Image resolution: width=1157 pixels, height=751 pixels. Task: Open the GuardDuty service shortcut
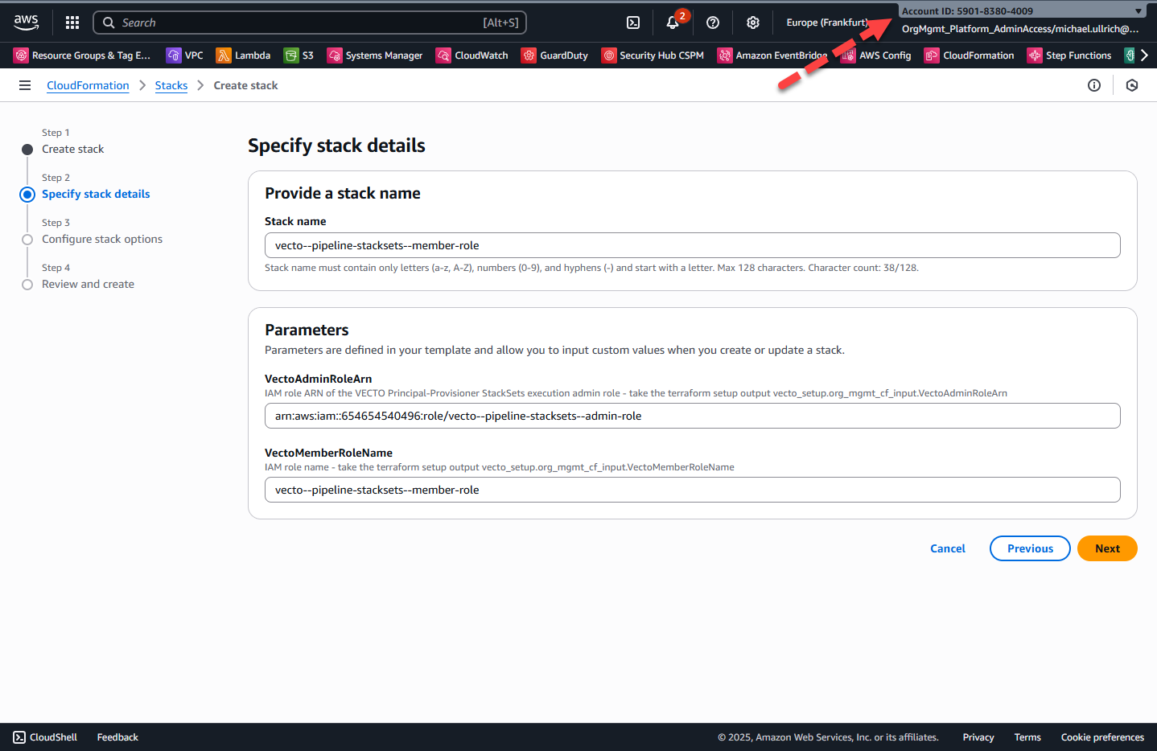coord(554,55)
